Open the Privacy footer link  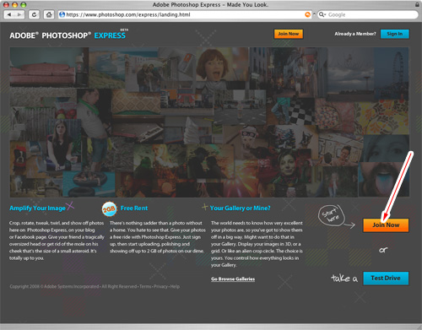tap(160, 287)
